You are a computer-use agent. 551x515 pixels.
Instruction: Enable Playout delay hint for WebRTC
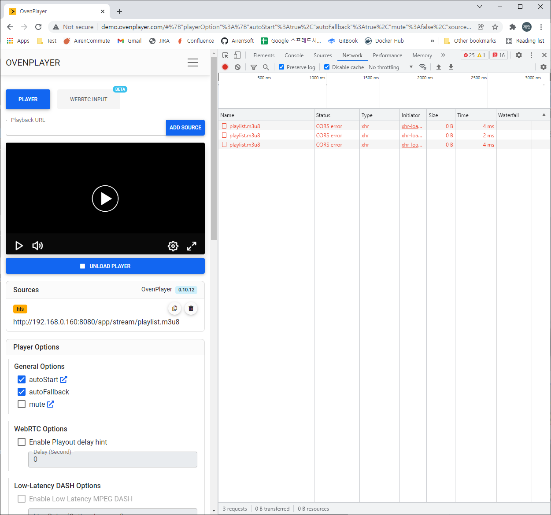[x=22, y=441]
